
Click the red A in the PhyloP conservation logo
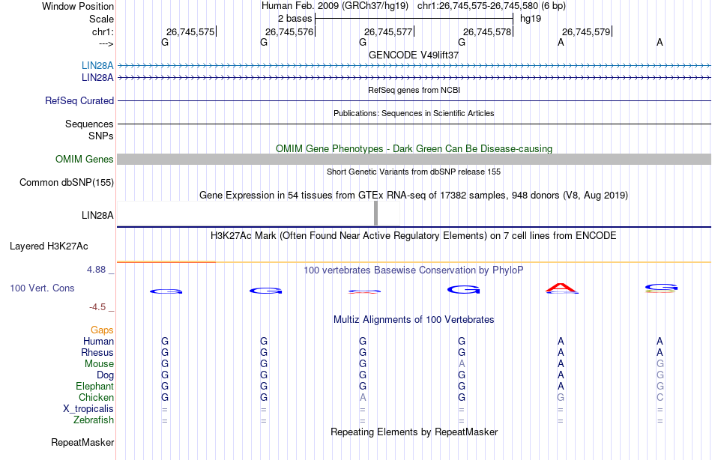pos(561,288)
